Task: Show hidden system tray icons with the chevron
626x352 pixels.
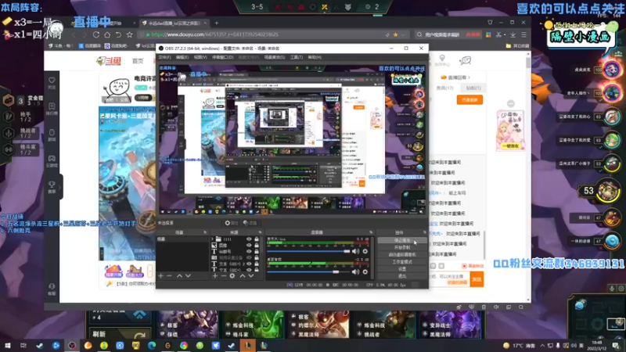Action: pos(542,346)
